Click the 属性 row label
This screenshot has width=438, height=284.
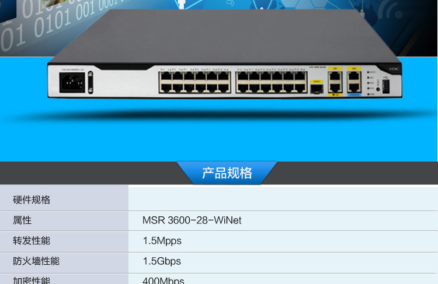click(x=22, y=220)
